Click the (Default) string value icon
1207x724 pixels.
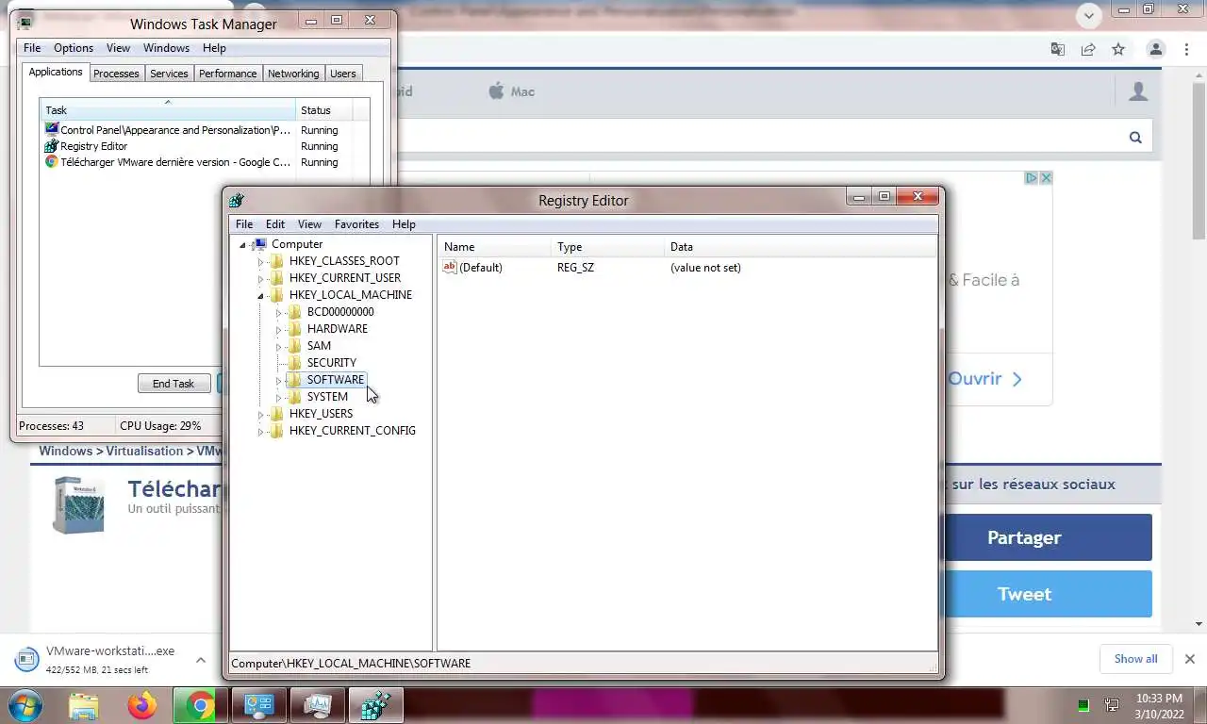(x=450, y=268)
